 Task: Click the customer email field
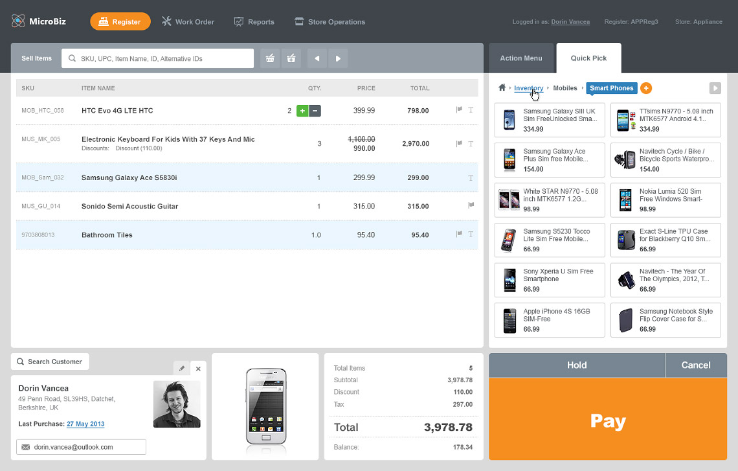[x=81, y=447]
